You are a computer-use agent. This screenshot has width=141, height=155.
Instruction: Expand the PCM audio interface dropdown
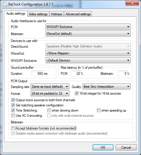click(88, 27)
